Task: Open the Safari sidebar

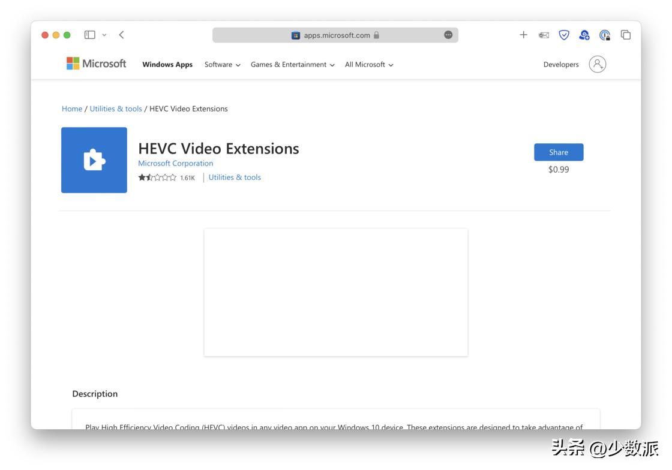Action: tap(89, 35)
